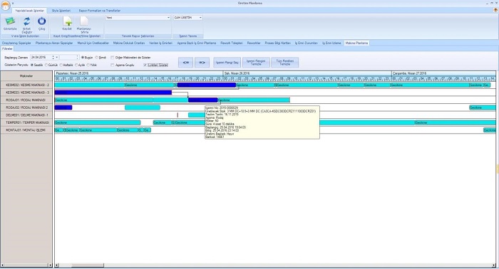Click Pazartesi, Nisan 25 2016 date header
Image resolution: width=499 pixels, height=269 pixels.
139,73
